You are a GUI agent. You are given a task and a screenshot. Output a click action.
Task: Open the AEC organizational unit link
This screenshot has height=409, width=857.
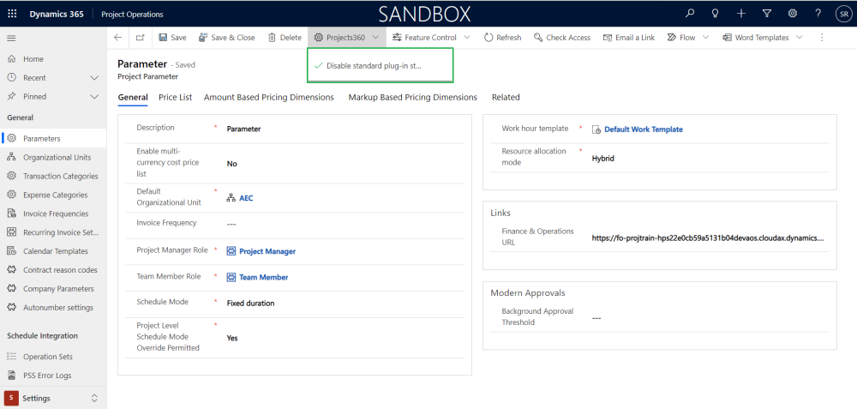pos(246,198)
